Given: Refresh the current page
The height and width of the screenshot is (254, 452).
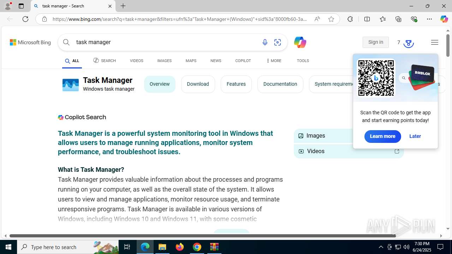Looking at the screenshot, I should click(25, 19).
